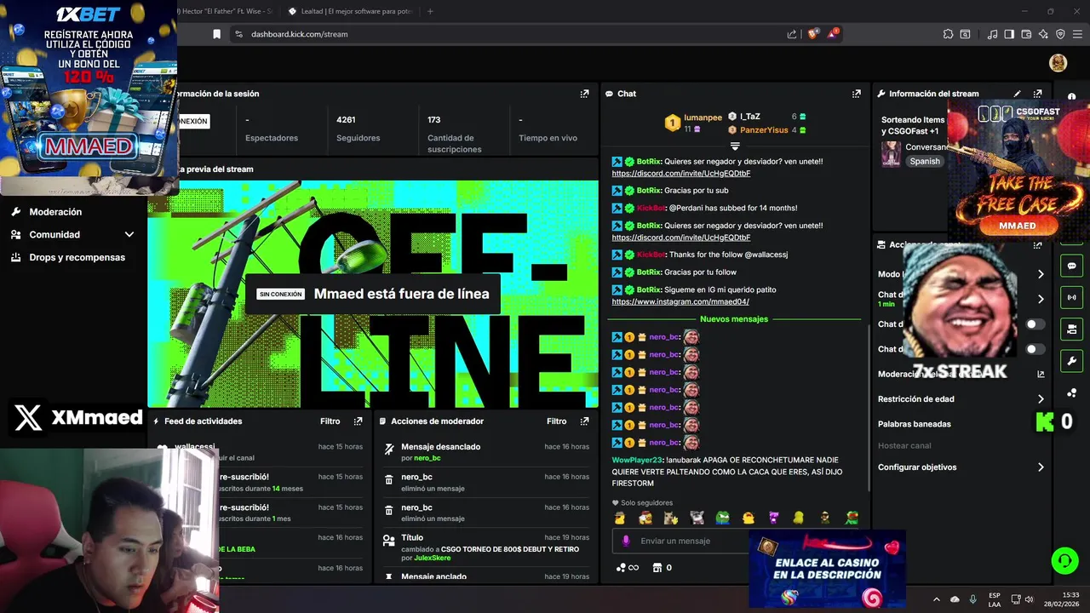Switch to the Lealtad browser tab
Screen dimensions: 1090x613
[349, 11]
